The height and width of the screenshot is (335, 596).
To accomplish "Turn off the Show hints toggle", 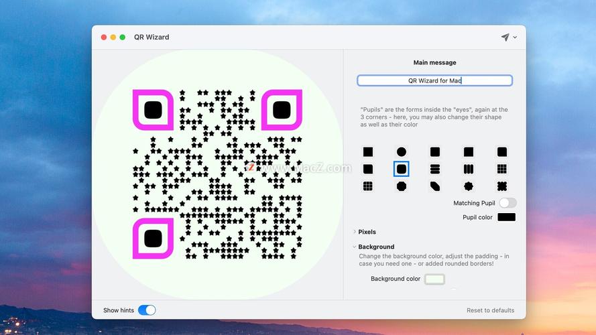I will (x=147, y=310).
